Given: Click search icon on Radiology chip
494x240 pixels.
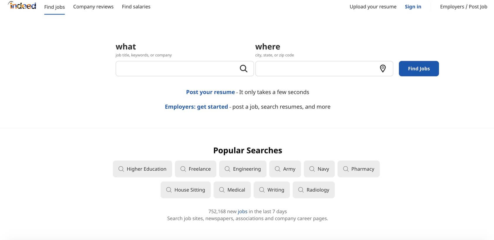Looking at the screenshot, I should (x=301, y=190).
